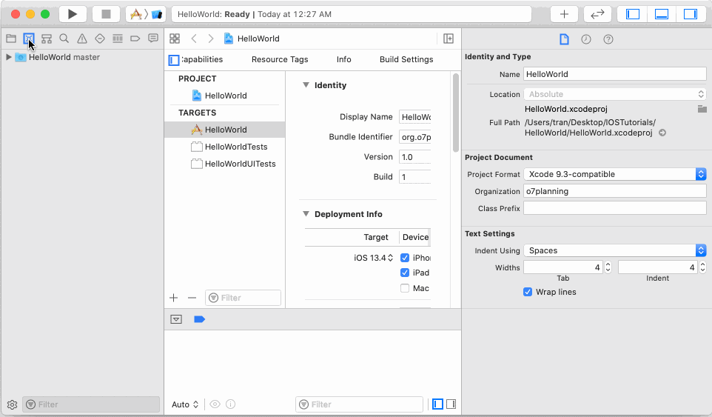Viewport: 712px width, 417px height.
Task: Click the print description info icon
Action: 231,404
